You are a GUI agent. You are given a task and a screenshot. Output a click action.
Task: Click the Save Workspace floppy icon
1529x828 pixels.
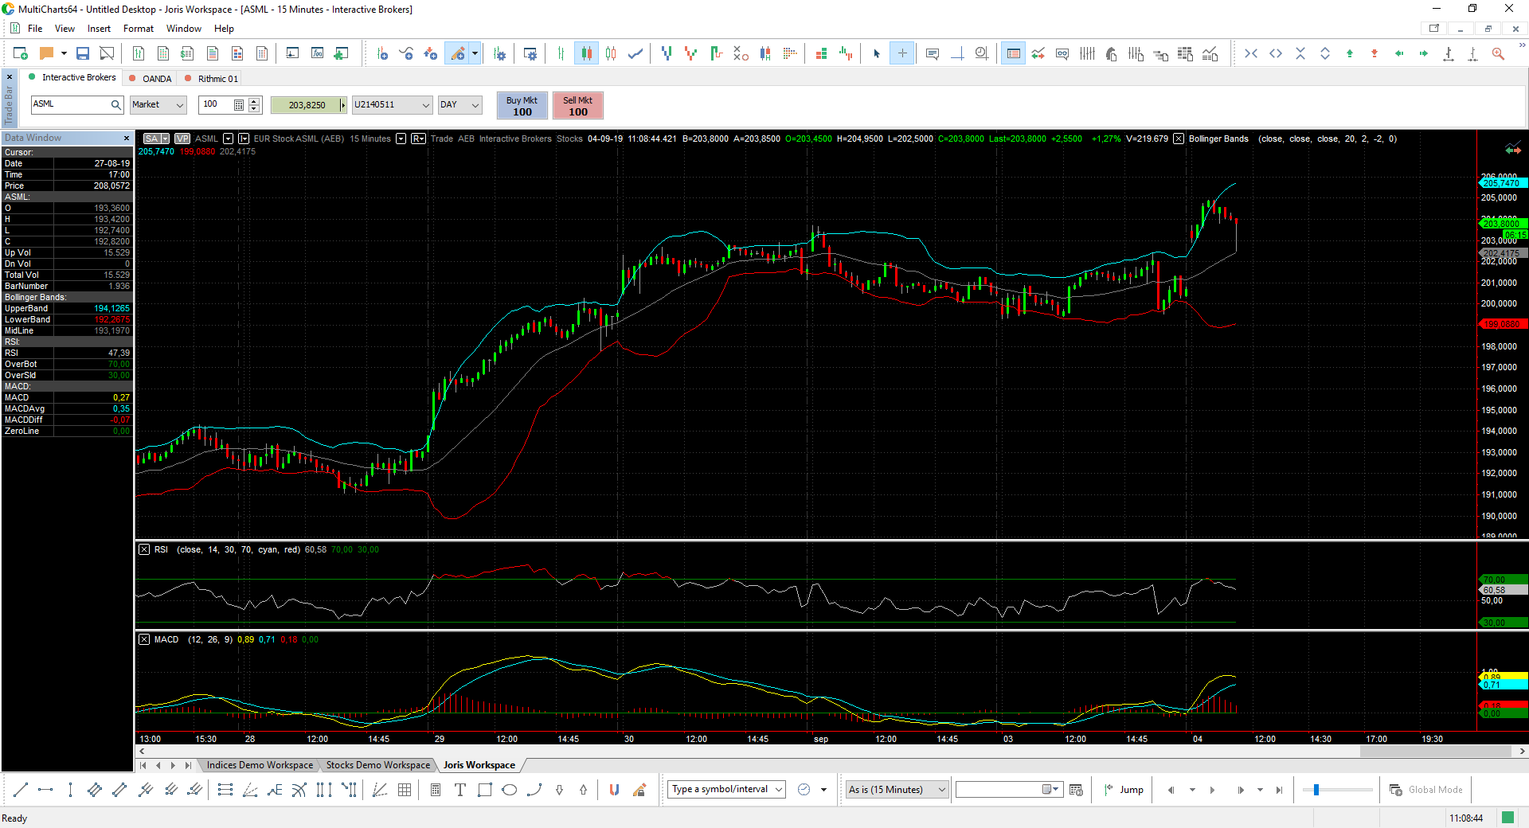pos(83,53)
